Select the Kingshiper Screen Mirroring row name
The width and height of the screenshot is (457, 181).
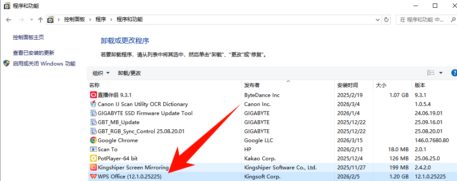(133, 167)
